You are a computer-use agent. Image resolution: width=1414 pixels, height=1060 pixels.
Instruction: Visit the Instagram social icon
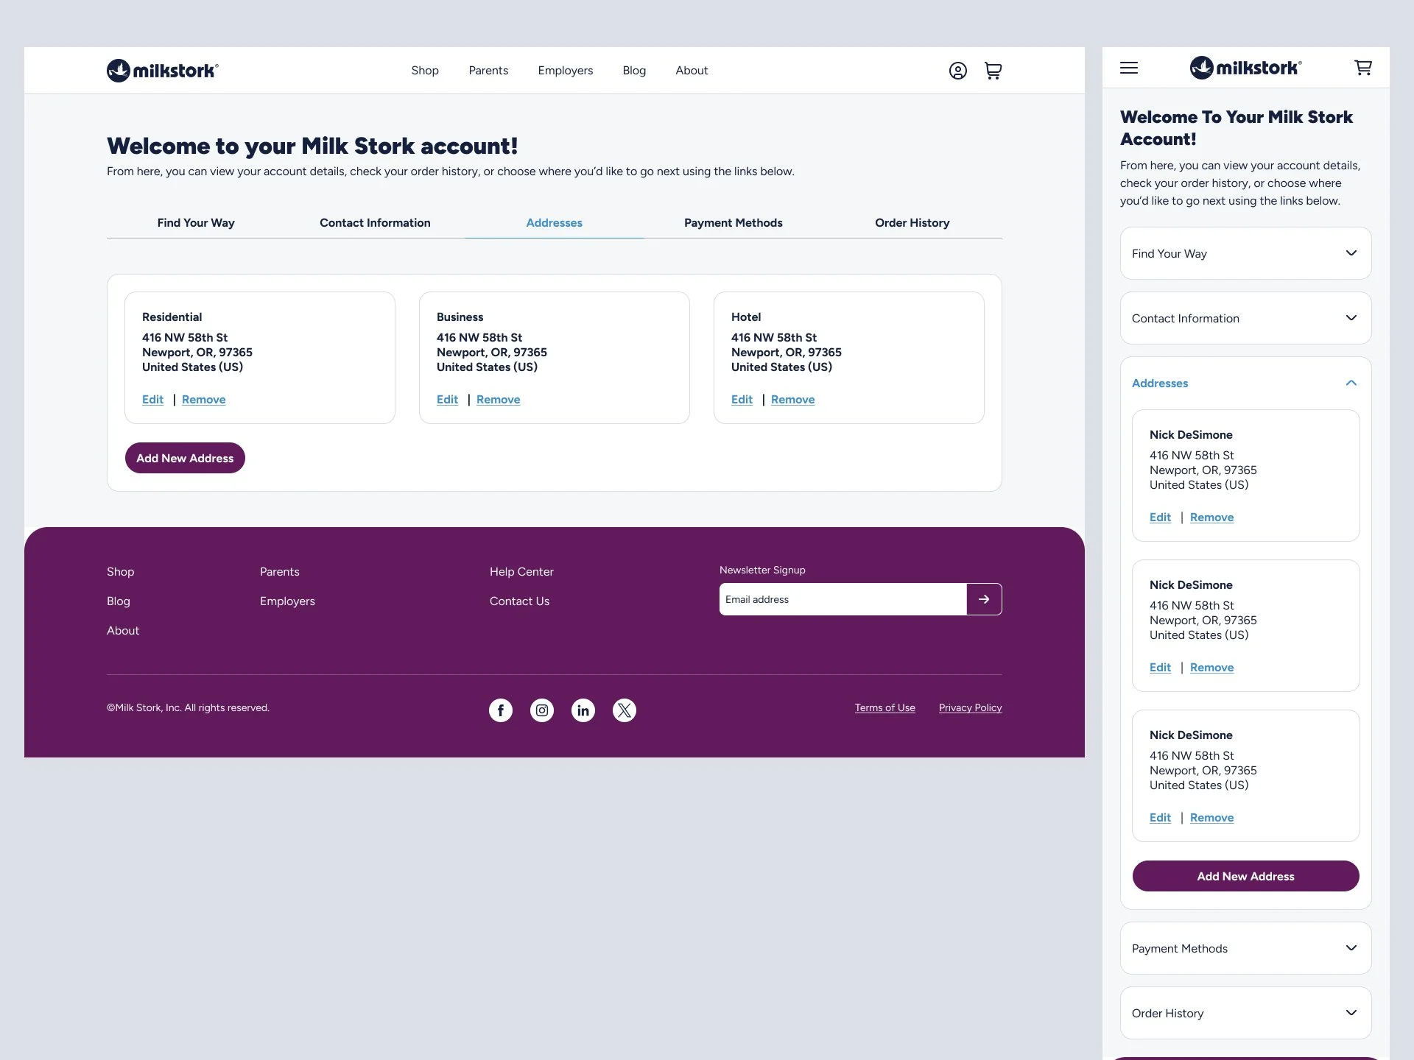[x=541, y=710]
